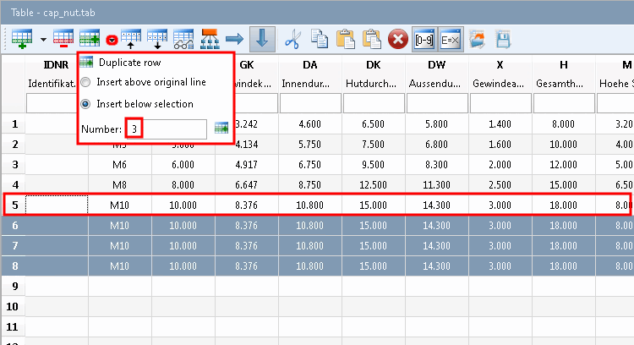The width and height of the screenshot is (634, 345).
Task: Click the Number input field in popup
Action: click(x=167, y=129)
